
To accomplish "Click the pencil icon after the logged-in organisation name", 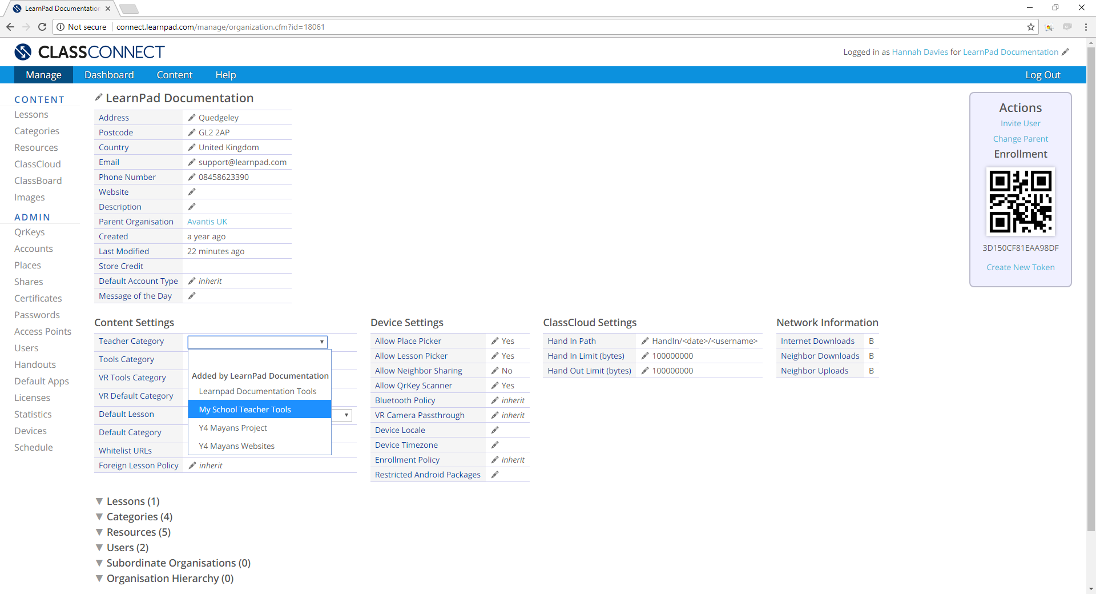I will tap(1065, 52).
